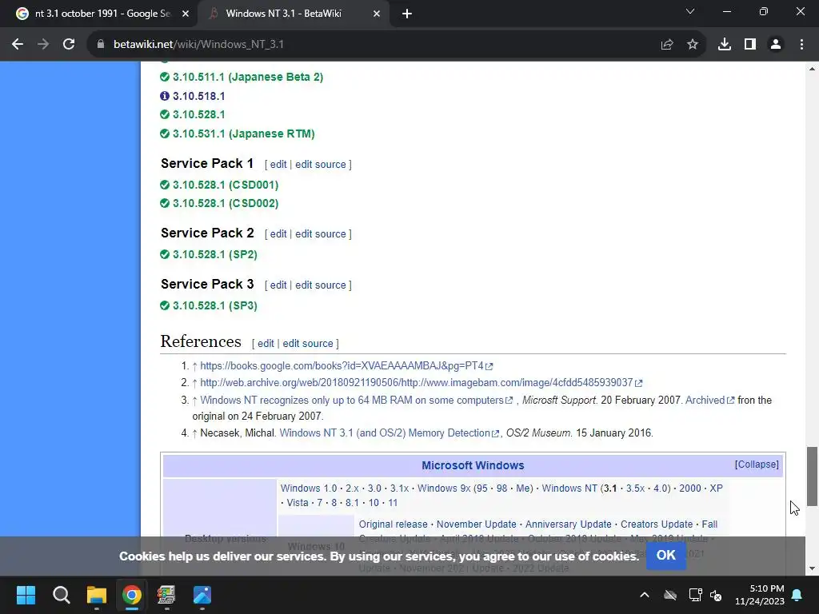The image size is (819, 614).
Task: Open the tab search chevron
Action: pos(690,11)
